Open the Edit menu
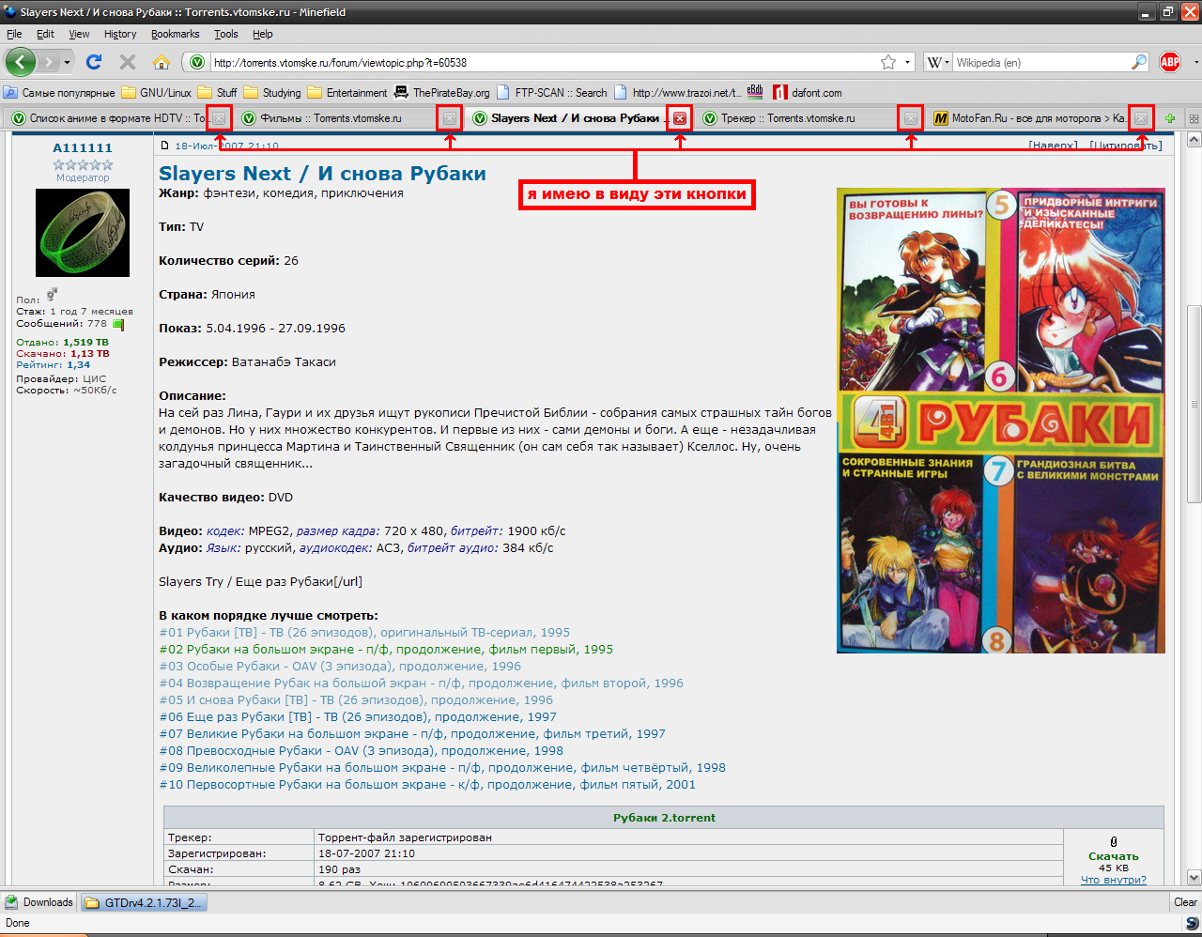This screenshot has width=1202, height=937. 45,34
